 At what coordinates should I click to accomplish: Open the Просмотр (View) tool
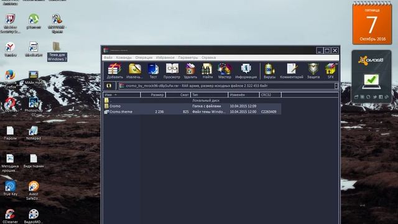[x=172, y=71]
